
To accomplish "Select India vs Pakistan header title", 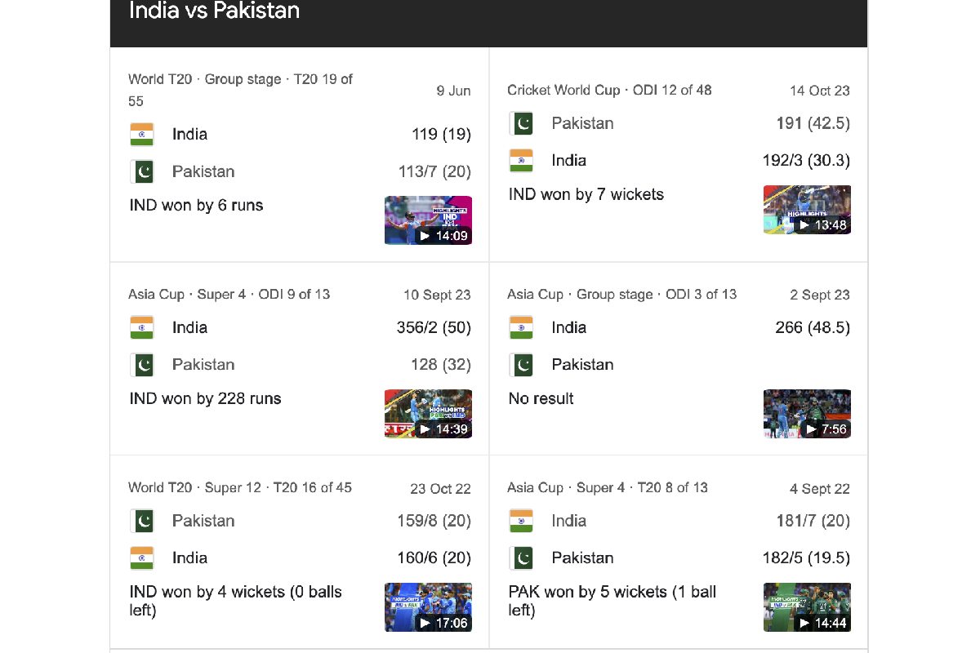I will pos(215,11).
